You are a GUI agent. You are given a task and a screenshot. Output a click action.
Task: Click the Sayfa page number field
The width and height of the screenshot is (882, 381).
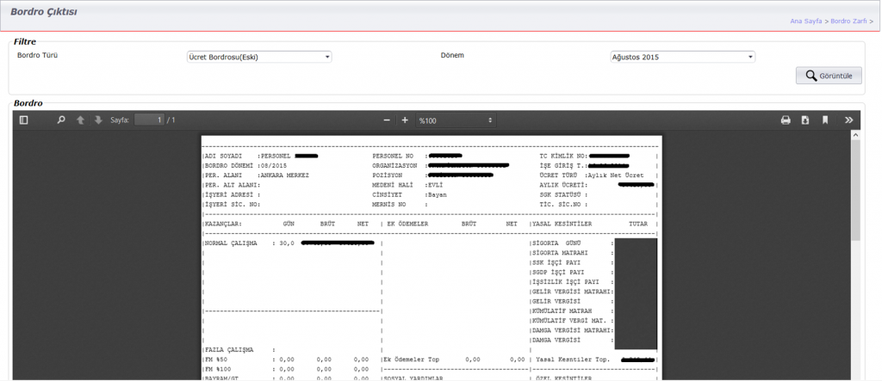148,120
